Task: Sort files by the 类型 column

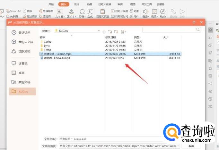Action: point(137,37)
